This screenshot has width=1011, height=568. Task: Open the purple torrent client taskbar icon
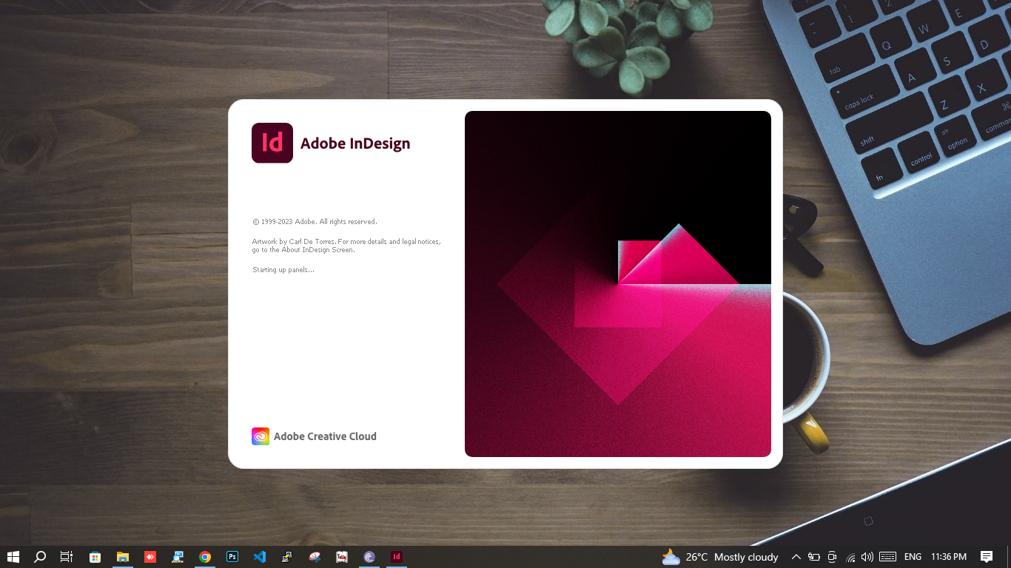pyautogui.click(x=369, y=557)
